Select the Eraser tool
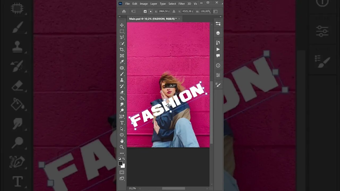This screenshot has height=191, width=340. pos(122,92)
